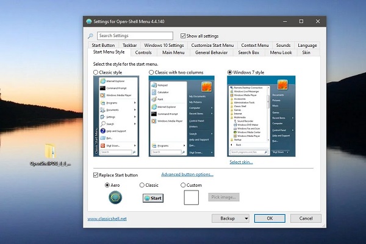
Task: Visit the www.classicshell.net link
Action: click(107, 218)
